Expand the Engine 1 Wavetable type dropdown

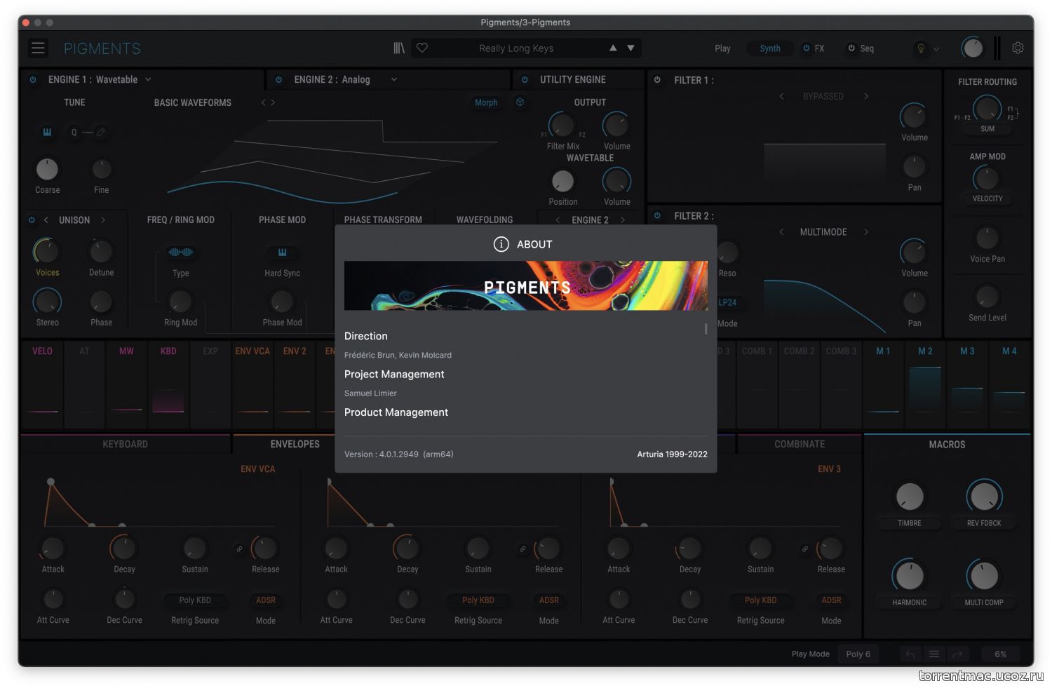(148, 80)
